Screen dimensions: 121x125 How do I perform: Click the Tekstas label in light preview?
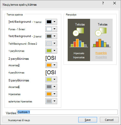(103, 24)
